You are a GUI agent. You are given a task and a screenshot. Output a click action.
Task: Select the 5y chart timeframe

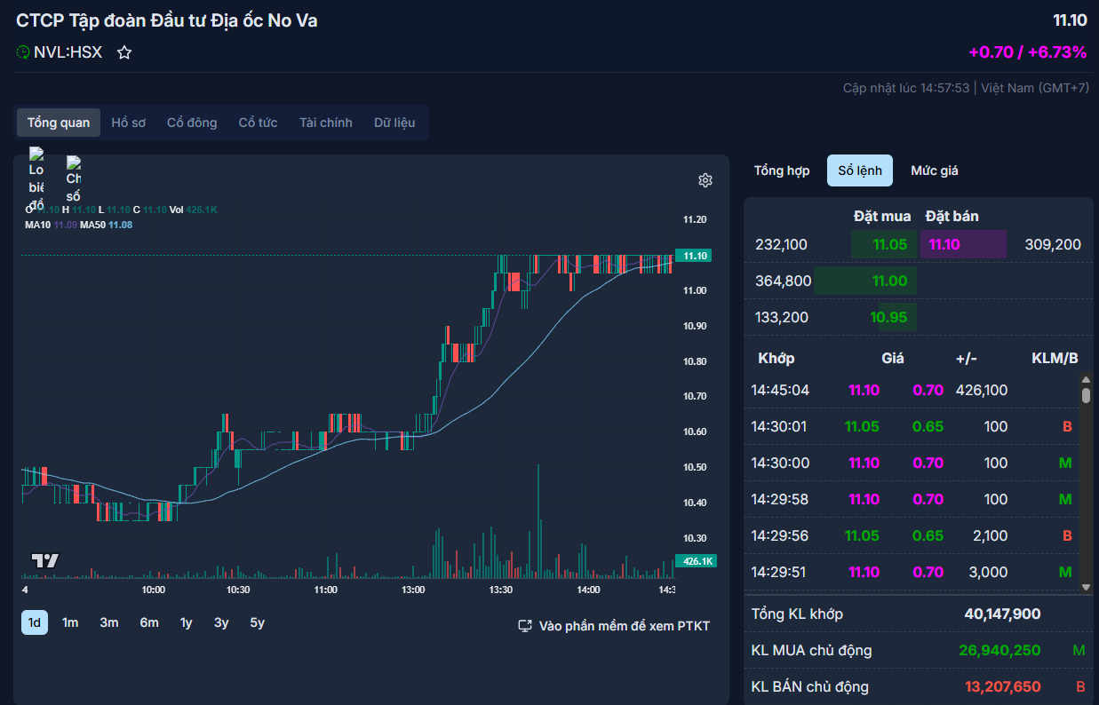pyautogui.click(x=257, y=622)
